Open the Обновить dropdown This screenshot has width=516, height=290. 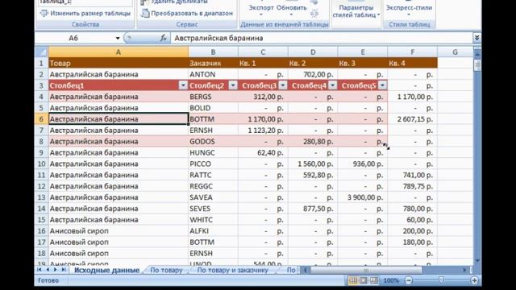point(291,10)
